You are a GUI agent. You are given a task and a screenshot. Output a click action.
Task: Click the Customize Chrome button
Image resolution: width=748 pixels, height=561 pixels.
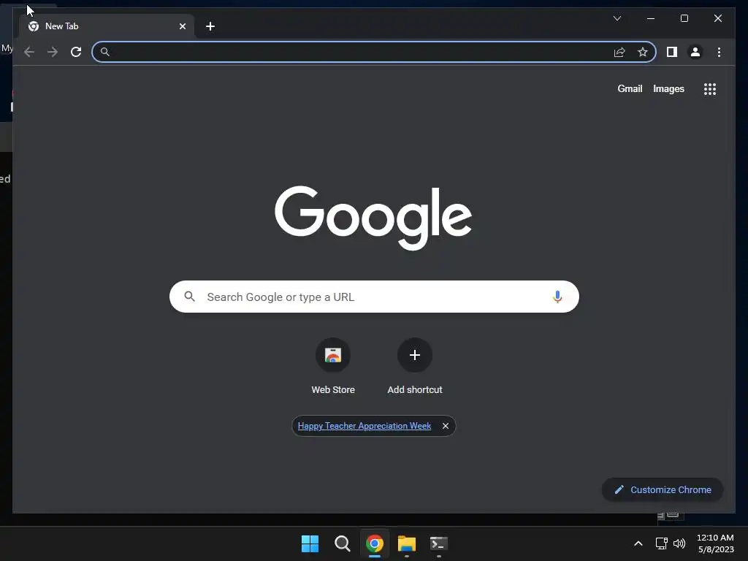tap(663, 490)
